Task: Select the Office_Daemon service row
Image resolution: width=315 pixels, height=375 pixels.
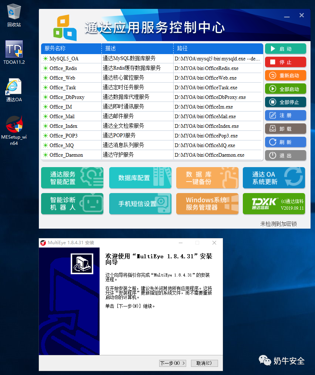Action: coord(152,155)
